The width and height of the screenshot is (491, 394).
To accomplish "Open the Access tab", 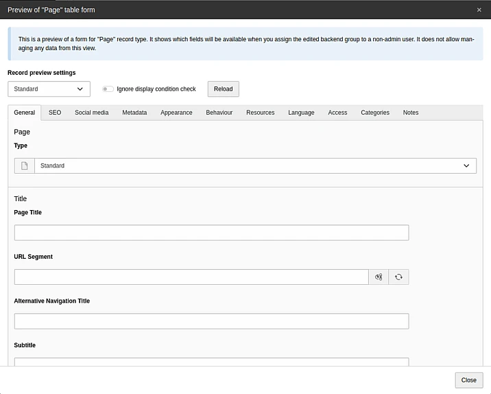I will tap(337, 113).
